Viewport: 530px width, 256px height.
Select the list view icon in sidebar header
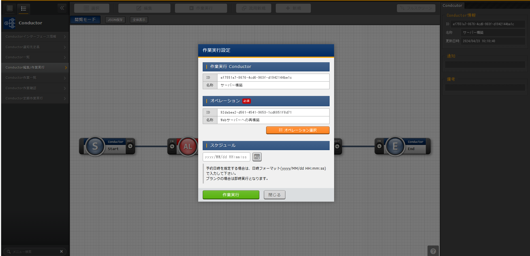tap(23, 9)
